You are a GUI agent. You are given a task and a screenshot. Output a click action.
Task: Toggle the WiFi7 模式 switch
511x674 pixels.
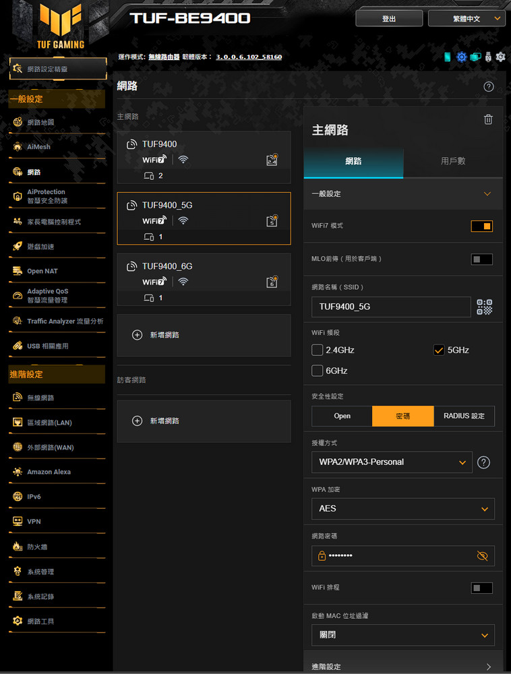coord(481,226)
